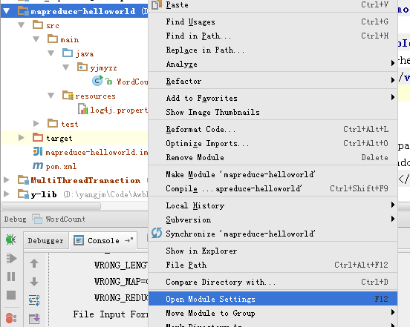Expand the target folder
Viewport: 410px width, 327px height.
click(22, 137)
